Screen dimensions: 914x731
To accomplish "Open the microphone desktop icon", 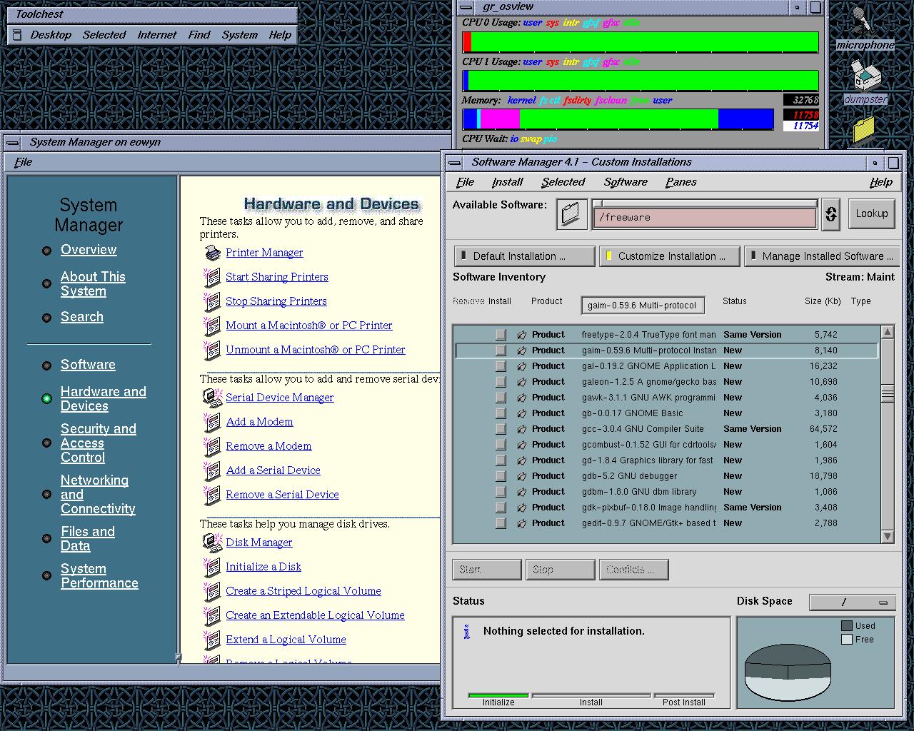I will 863,20.
